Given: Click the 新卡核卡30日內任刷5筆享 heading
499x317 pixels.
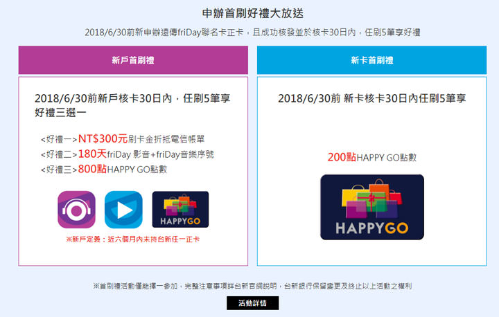Looking at the screenshot, I should click(x=371, y=98).
